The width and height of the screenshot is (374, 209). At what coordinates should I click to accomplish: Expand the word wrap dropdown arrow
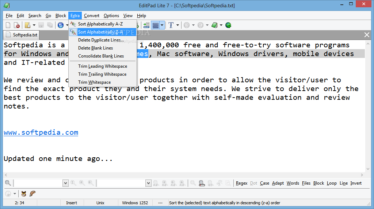162,25
